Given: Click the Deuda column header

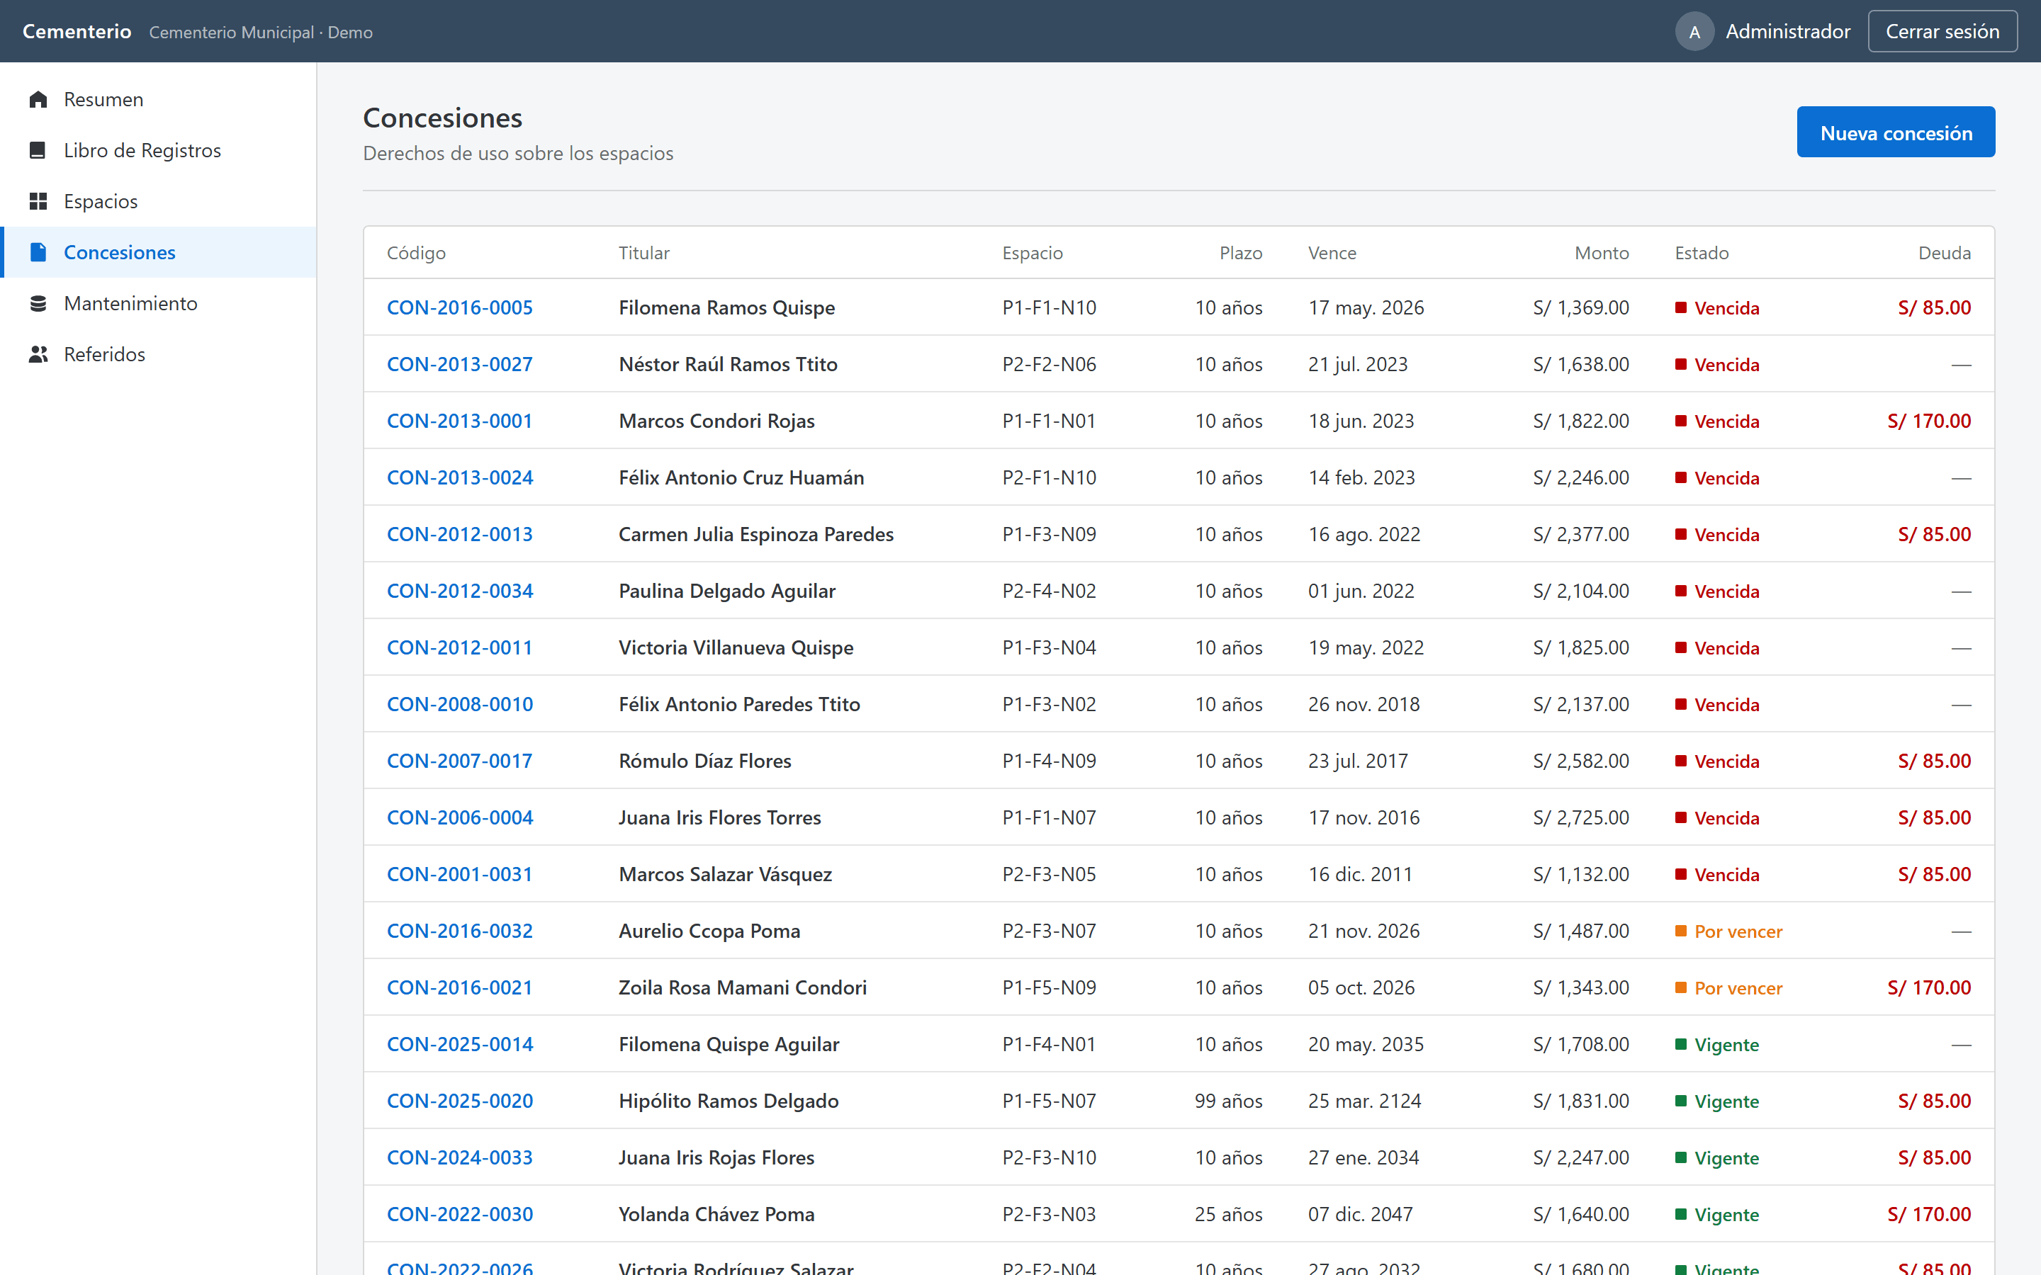Looking at the screenshot, I should pyautogui.click(x=1944, y=253).
